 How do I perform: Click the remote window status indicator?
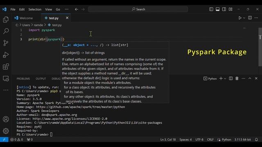(x=4, y=140)
